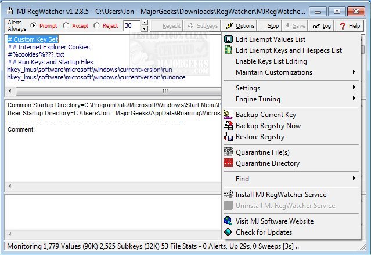Click the keys list scroll left arrow
The image size is (371, 255).
[x=10, y=91]
